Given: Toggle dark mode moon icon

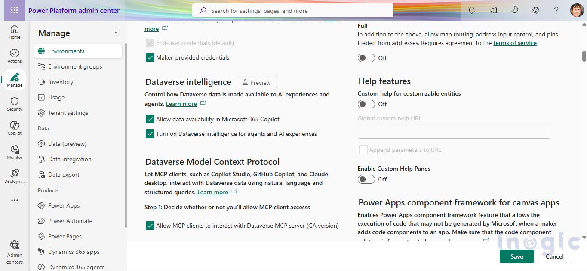Looking at the screenshot, I should [514, 10].
